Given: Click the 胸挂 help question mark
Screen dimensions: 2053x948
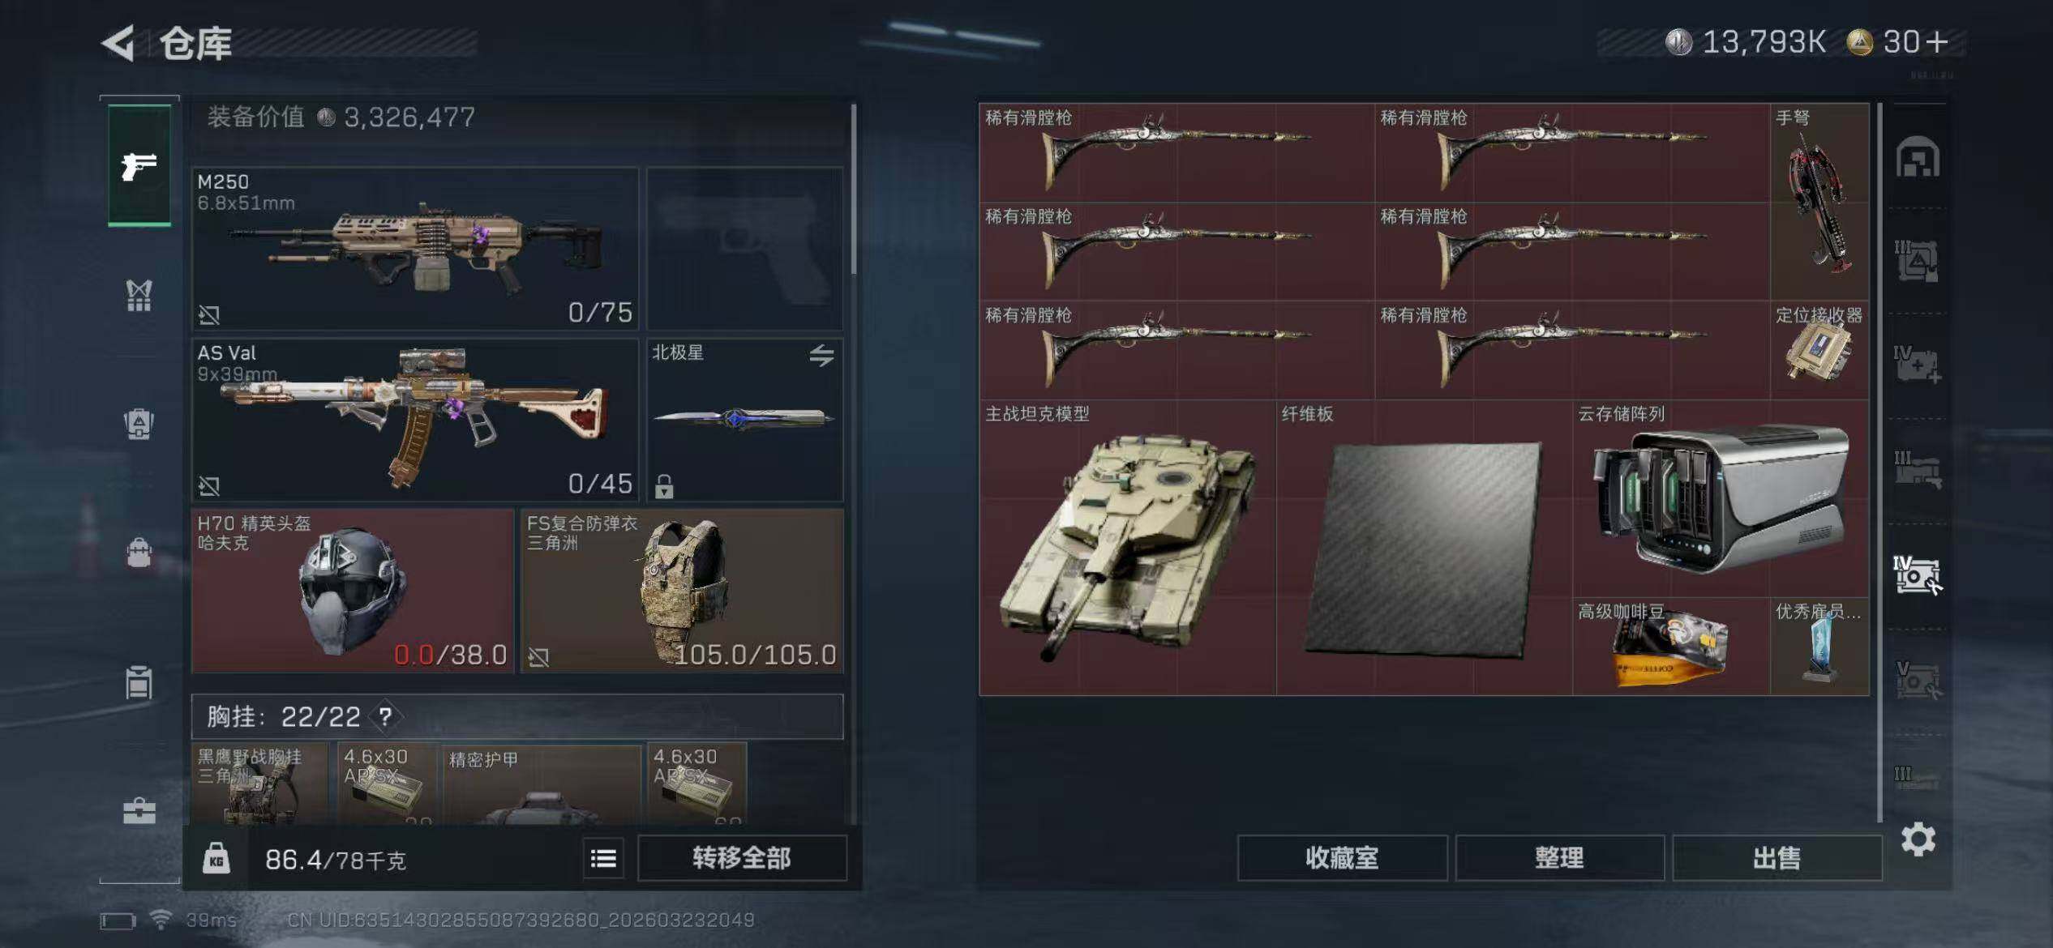Looking at the screenshot, I should [x=385, y=716].
